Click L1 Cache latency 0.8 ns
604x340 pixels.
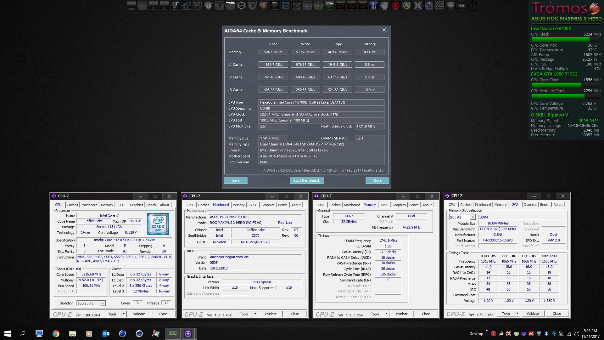tap(369, 65)
